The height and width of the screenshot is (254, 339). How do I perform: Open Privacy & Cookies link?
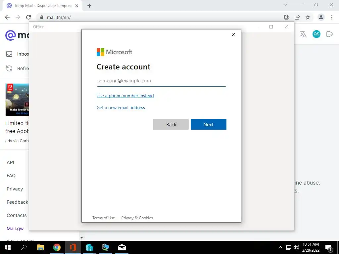pyautogui.click(x=137, y=218)
